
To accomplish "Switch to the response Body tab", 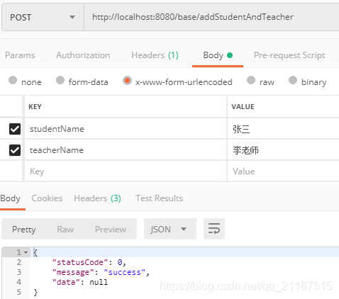I will tap(10, 198).
